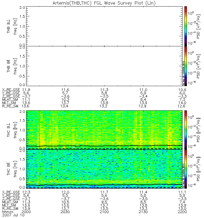The width and height of the screenshot is (204, 218).
Task: Click the MLAT_SM value '9.5'
Action: [x=104, y=202]
